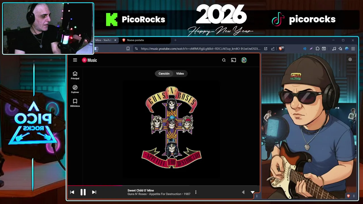363x204 pixels.
Task: Close the Mine - YouTube tab
Action: tap(115, 40)
